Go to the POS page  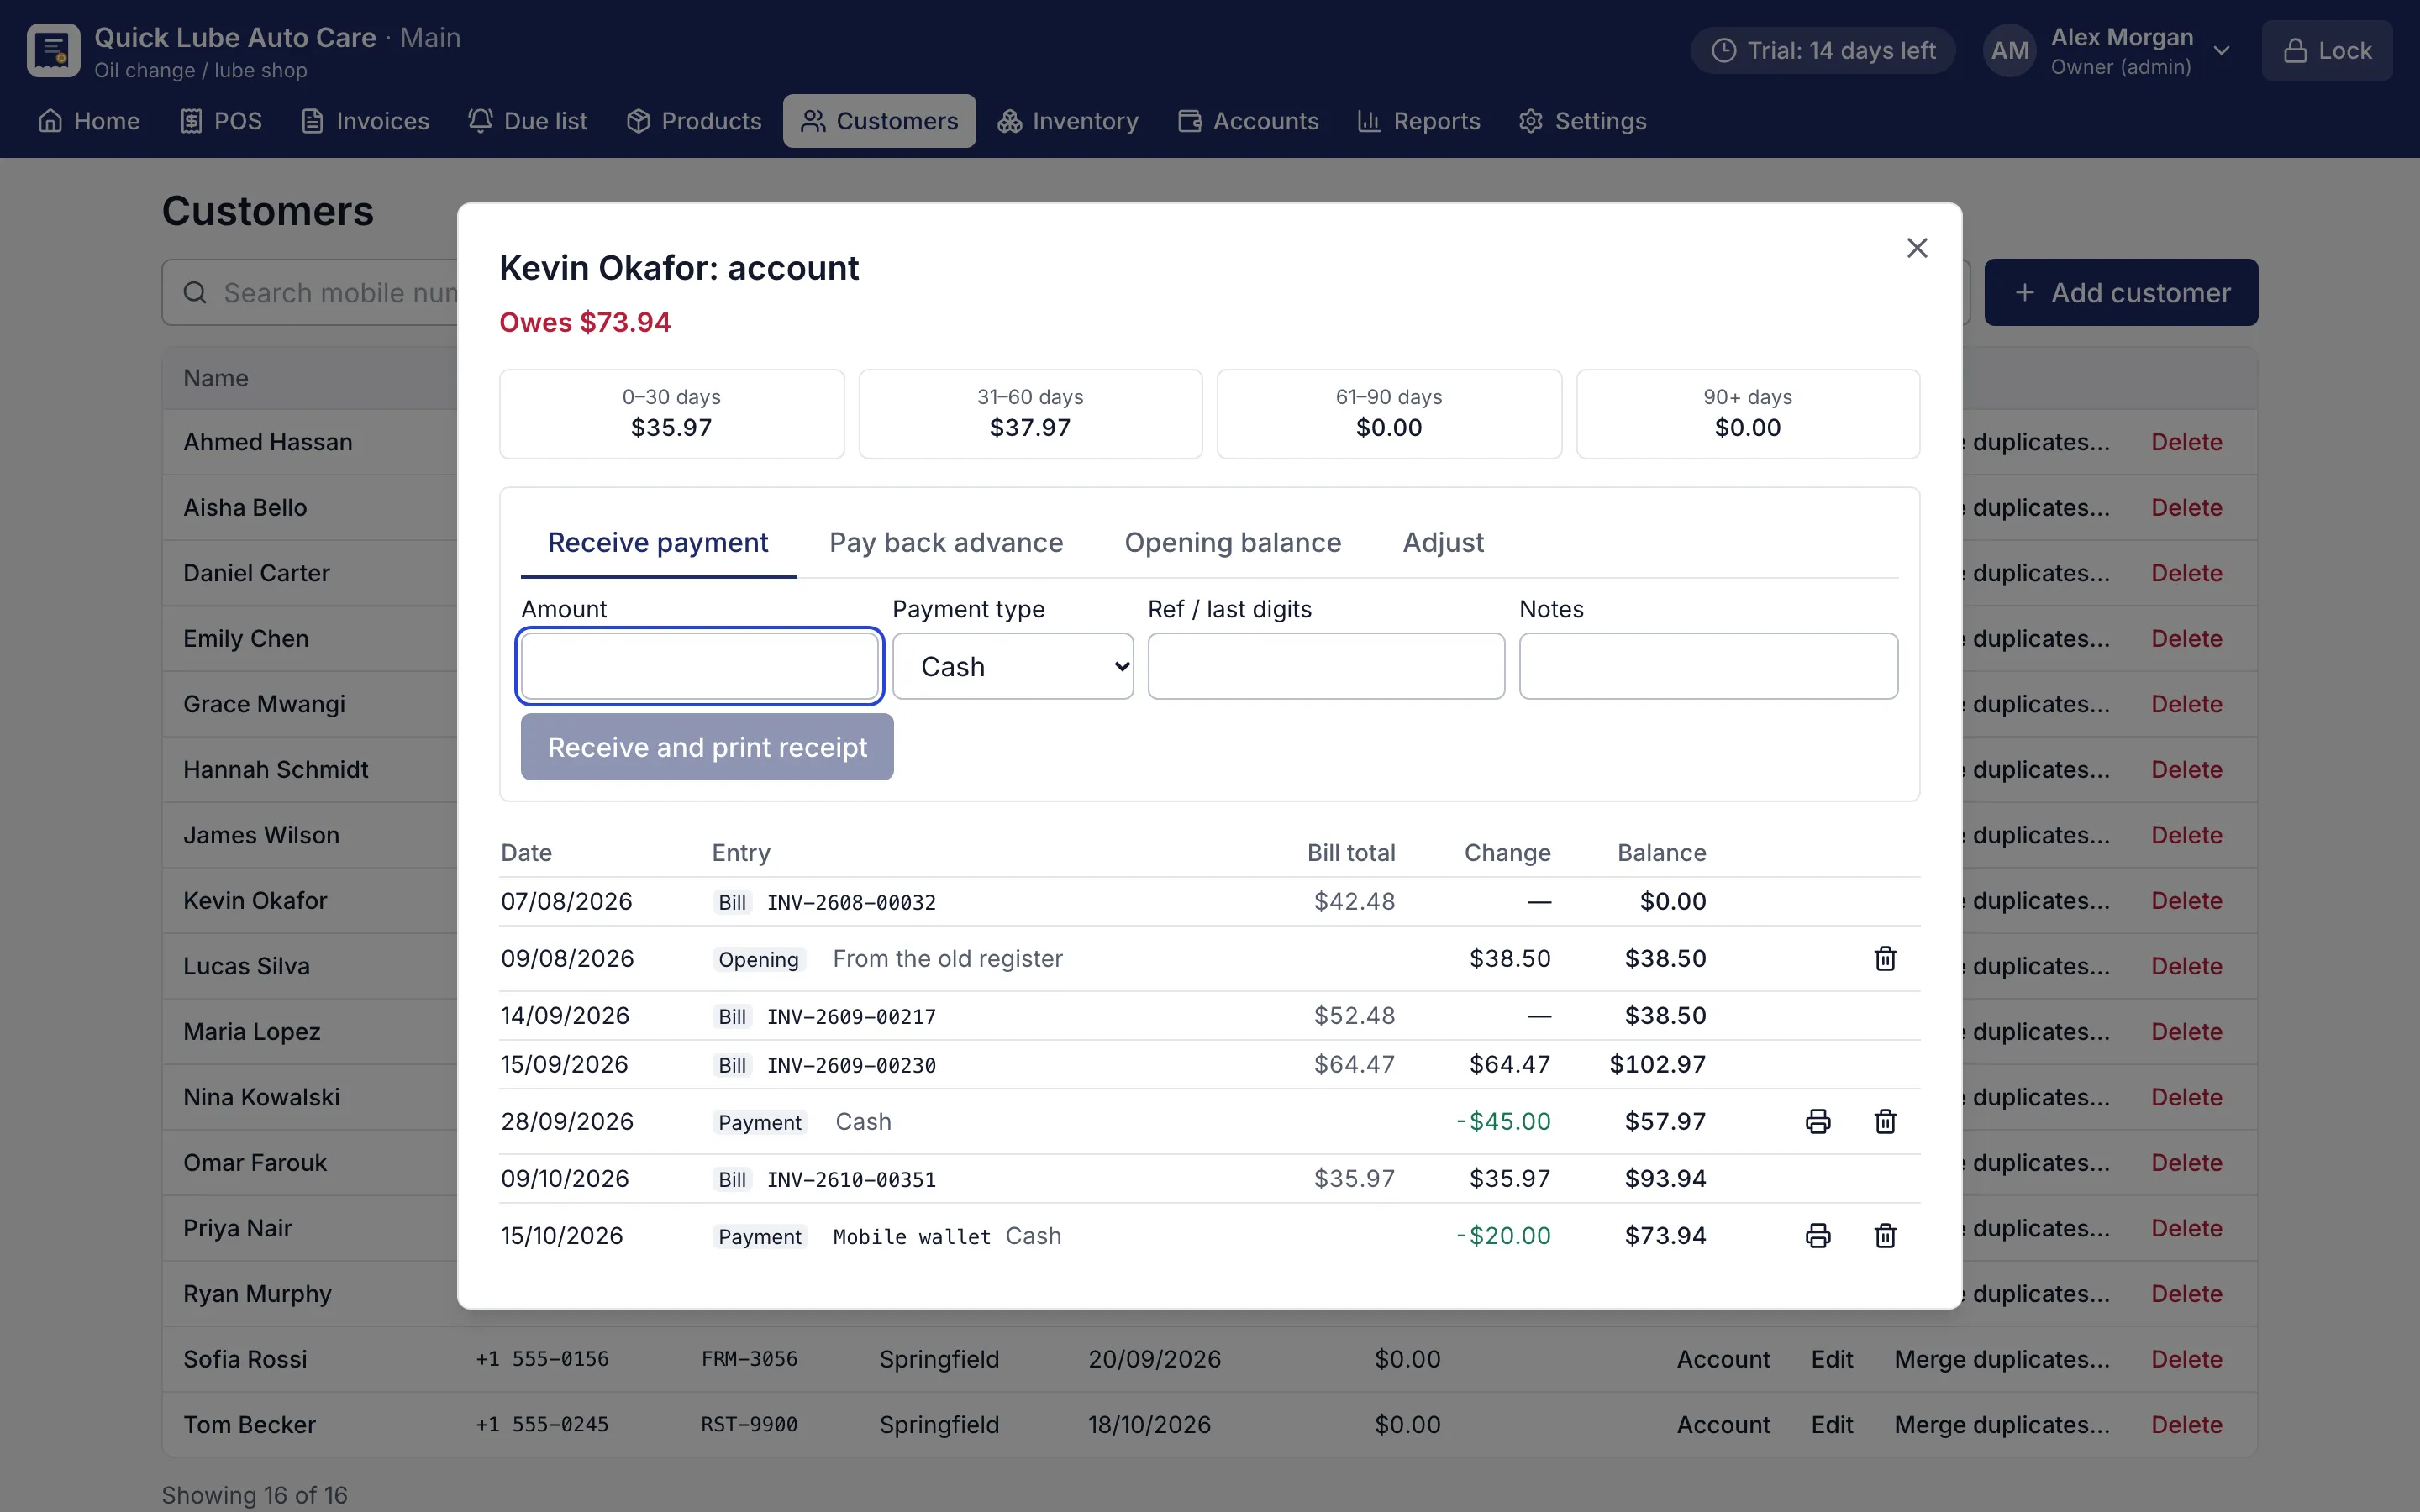point(221,121)
